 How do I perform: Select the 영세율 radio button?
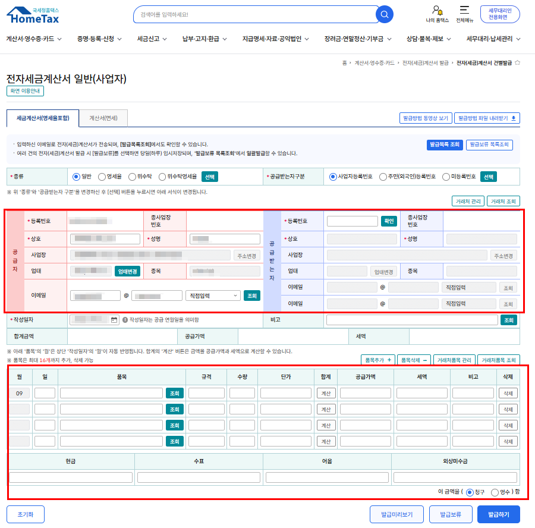click(102, 177)
